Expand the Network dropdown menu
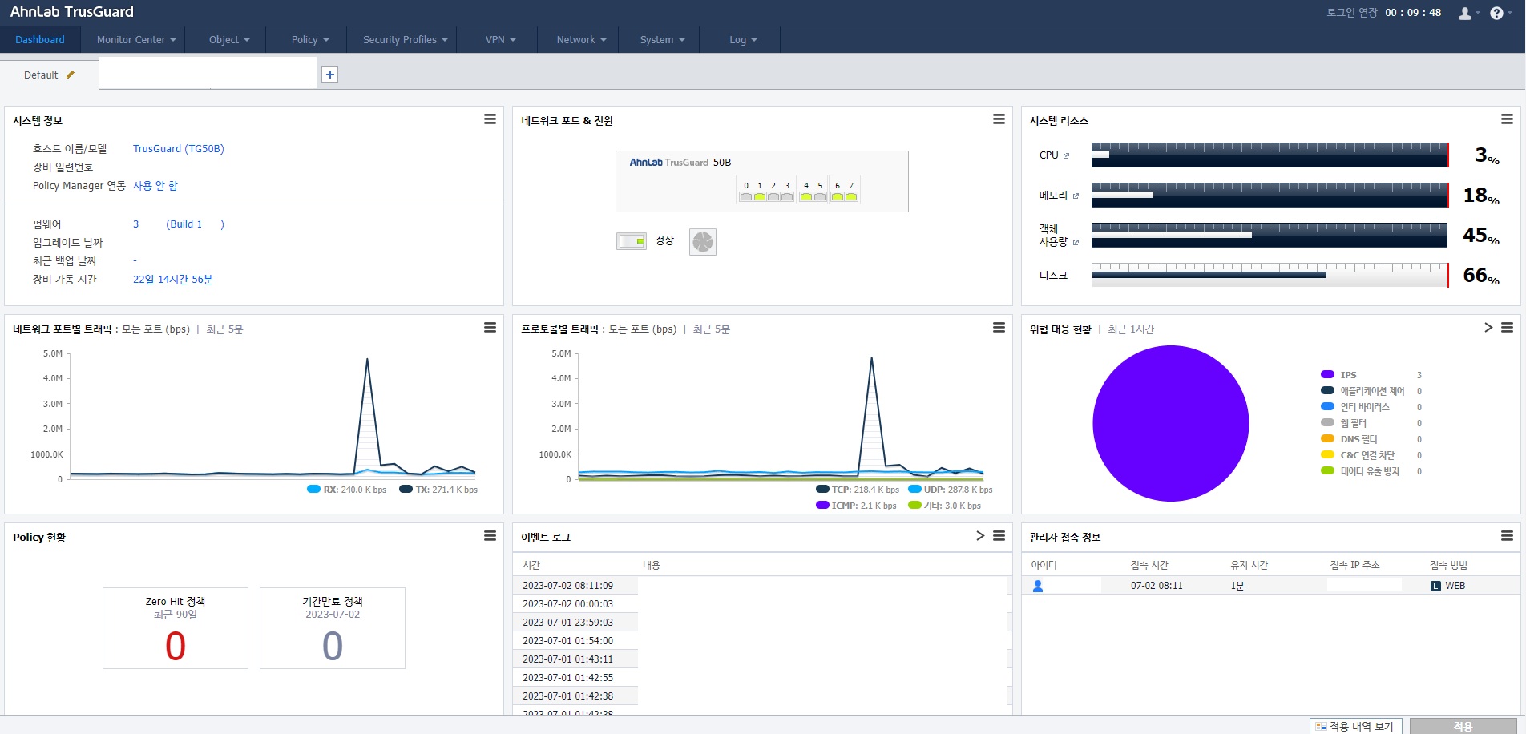 581,40
